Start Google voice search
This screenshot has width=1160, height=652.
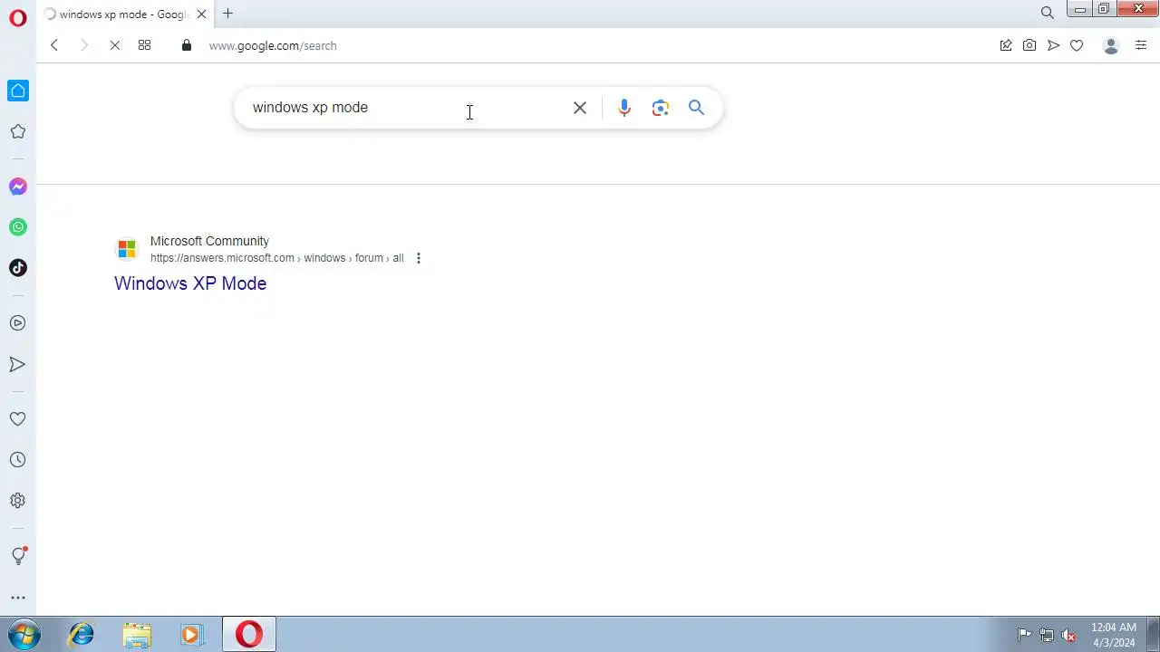click(624, 108)
